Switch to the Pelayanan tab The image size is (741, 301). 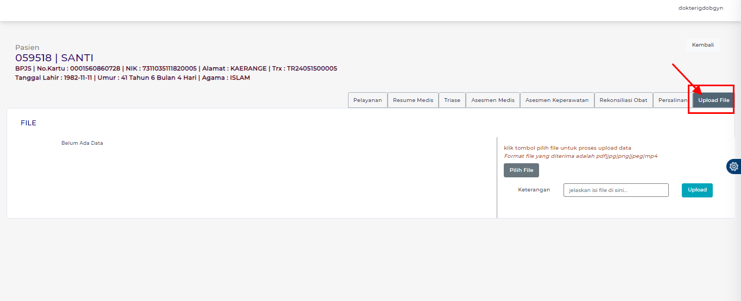pos(368,100)
